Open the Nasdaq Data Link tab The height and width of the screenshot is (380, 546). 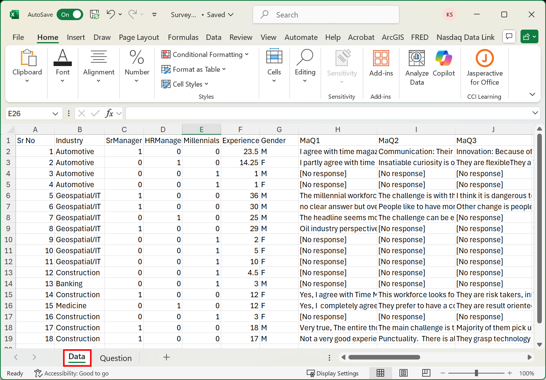click(465, 37)
